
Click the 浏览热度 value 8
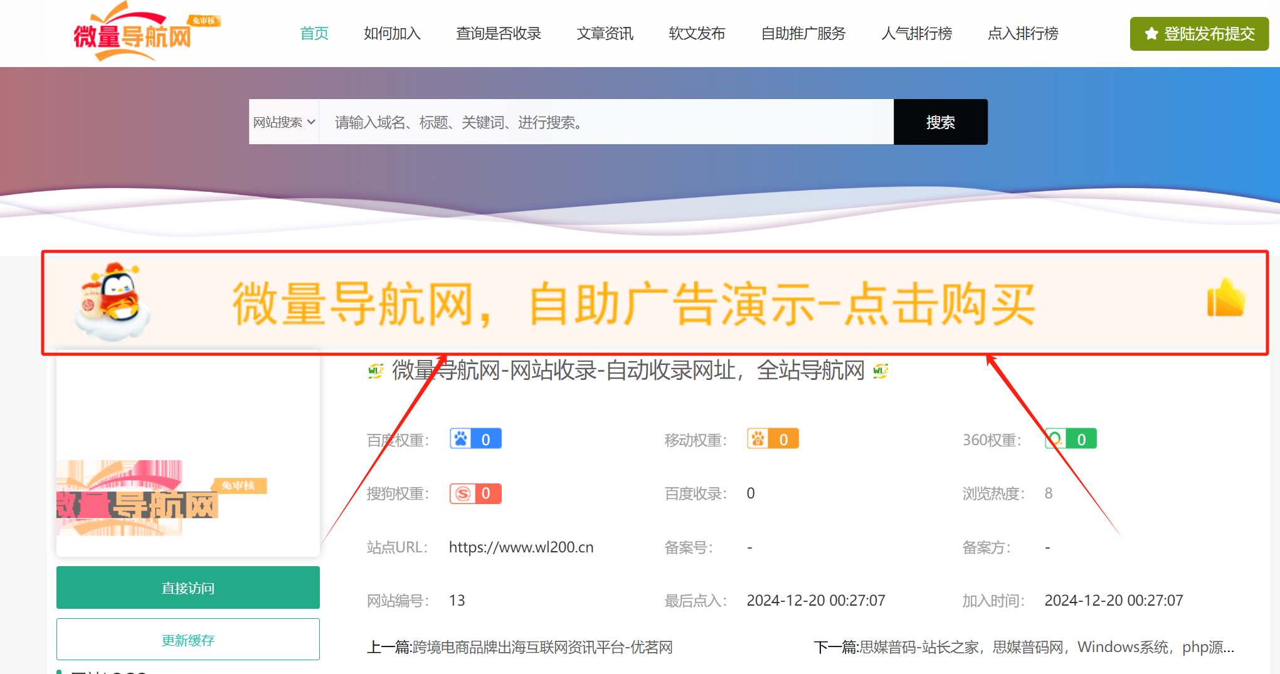coord(1049,493)
